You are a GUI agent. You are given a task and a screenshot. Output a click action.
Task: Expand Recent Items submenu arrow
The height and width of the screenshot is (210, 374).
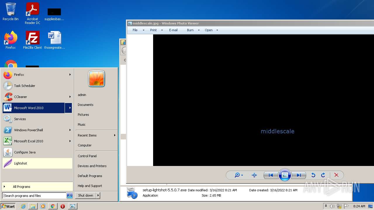click(115, 135)
